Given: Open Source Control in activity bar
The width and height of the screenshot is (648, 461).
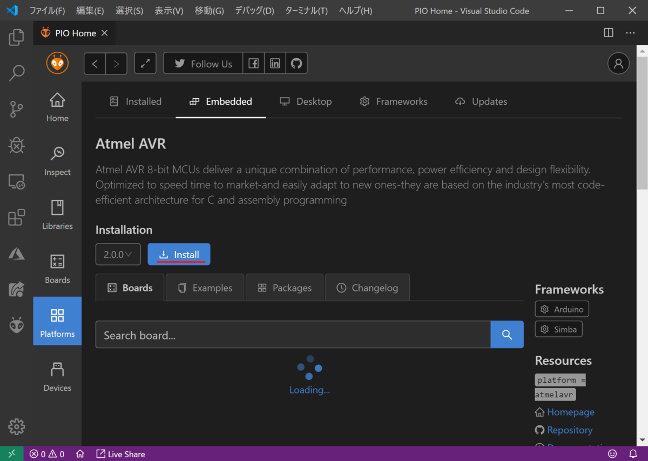Looking at the screenshot, I should tap(16, 109).
